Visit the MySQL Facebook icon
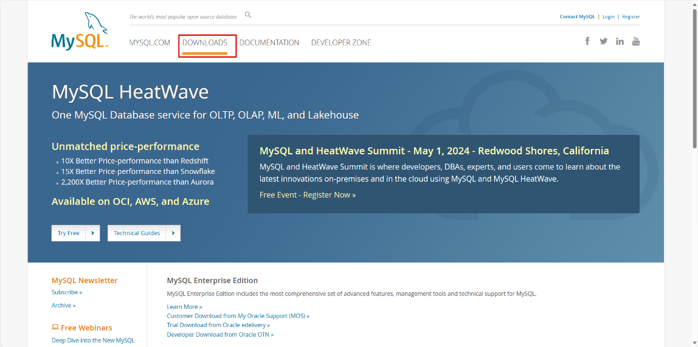Viewport: 698px width, 347px height. (x=587, y=41)
